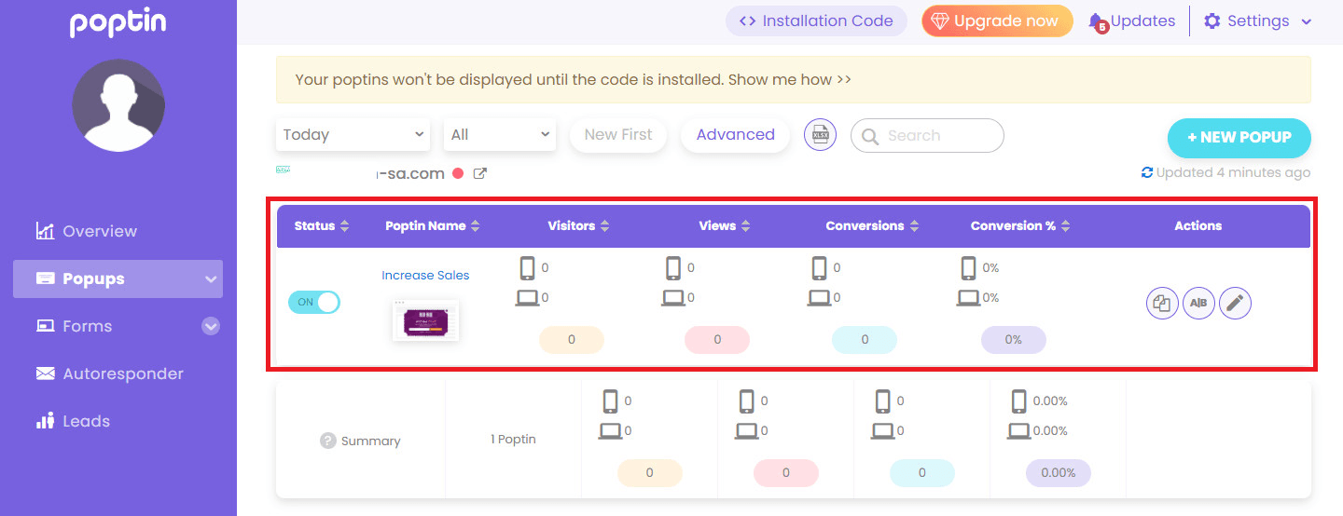Screen dimensions: 1343x516
Task: Click the Summary help question mark
Action: click(x=327, y=441)
